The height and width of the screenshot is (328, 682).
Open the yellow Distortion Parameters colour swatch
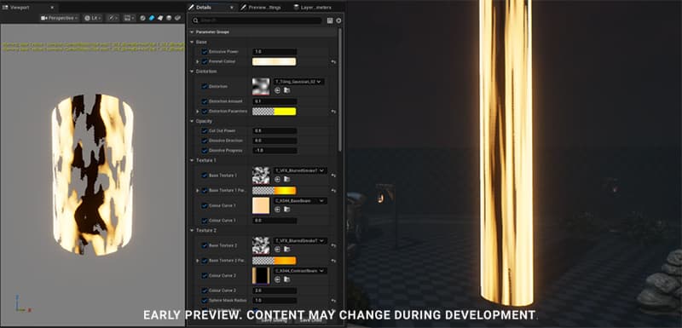[x=274, y=112]
